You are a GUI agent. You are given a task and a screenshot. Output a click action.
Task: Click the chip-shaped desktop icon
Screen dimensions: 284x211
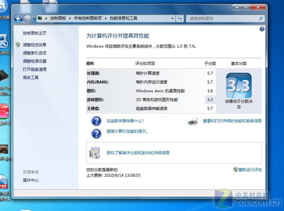[x=4, y=76]
